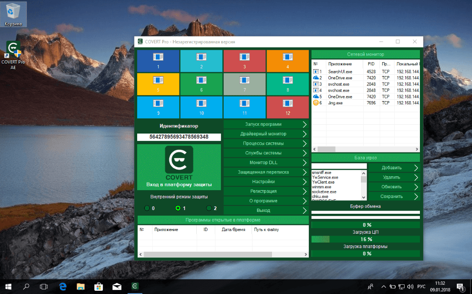472x294 pixels.
Task: Open the red tile number 12
Action: (x=287, y=107)
